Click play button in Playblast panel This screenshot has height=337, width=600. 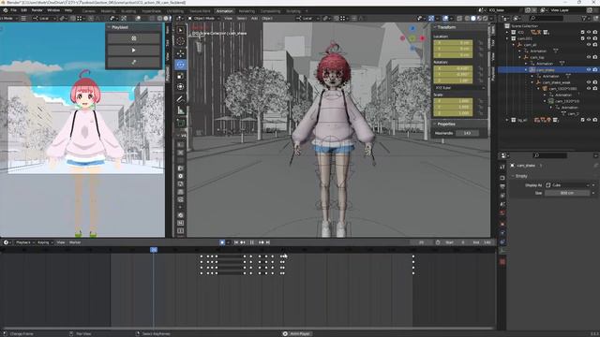click(133, 50)
